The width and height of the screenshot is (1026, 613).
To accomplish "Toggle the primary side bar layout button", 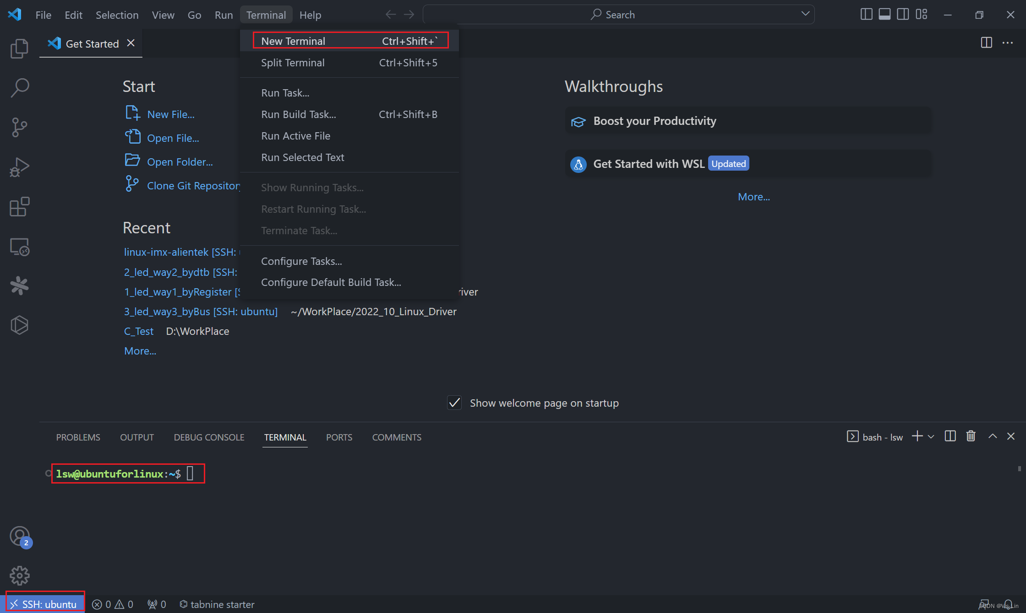I will [866, 15].
